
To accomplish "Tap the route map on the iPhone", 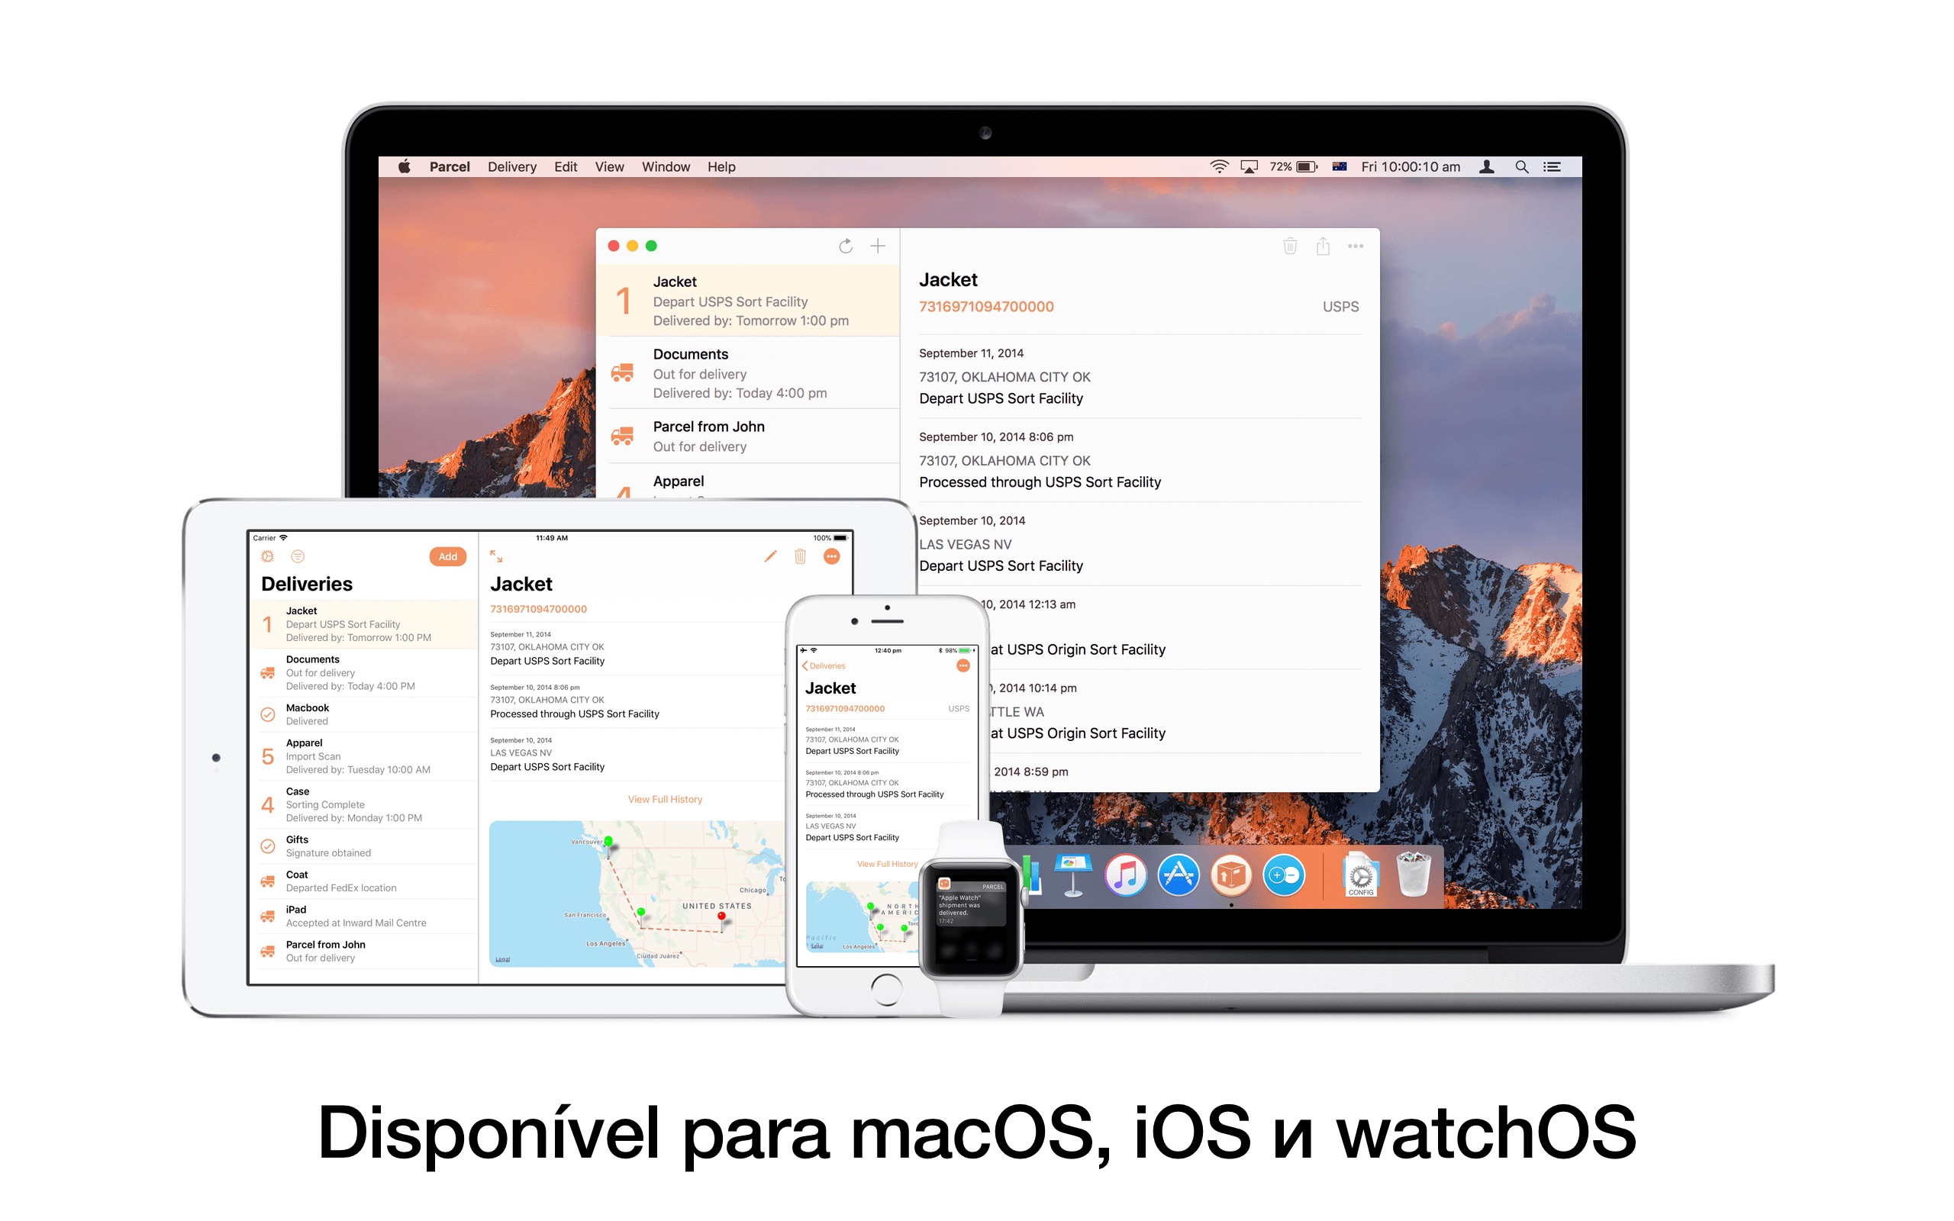I will (x=863, y=917).
